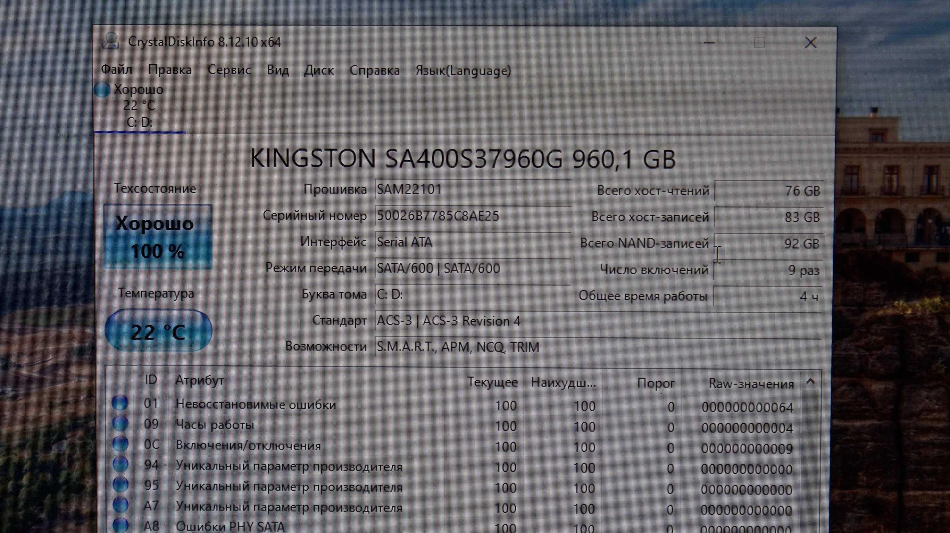Click the Уникальный параметр производителя row with ID 94

pos(453,467)
